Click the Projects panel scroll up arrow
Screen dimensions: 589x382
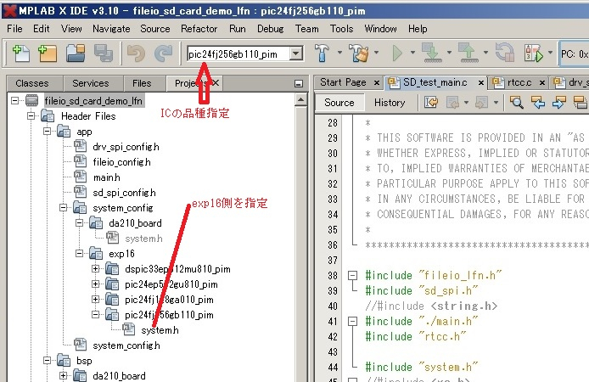pos(301,100)
